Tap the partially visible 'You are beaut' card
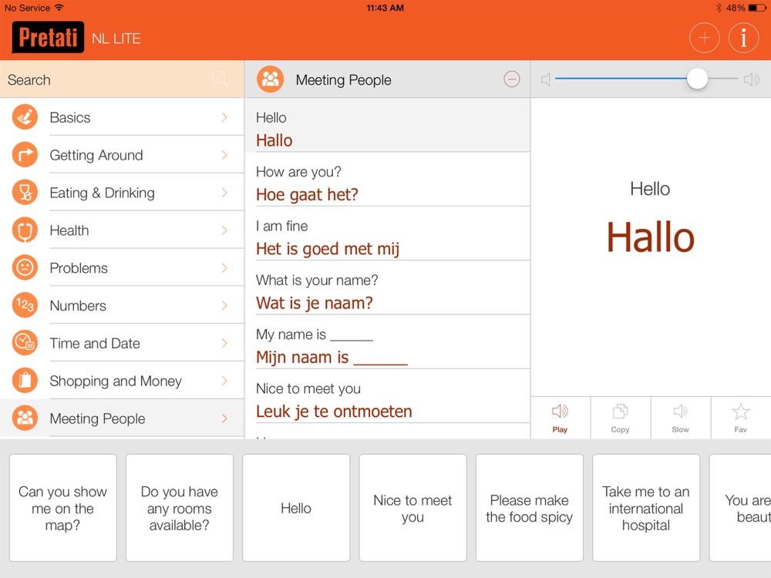 tap(740, 508)
